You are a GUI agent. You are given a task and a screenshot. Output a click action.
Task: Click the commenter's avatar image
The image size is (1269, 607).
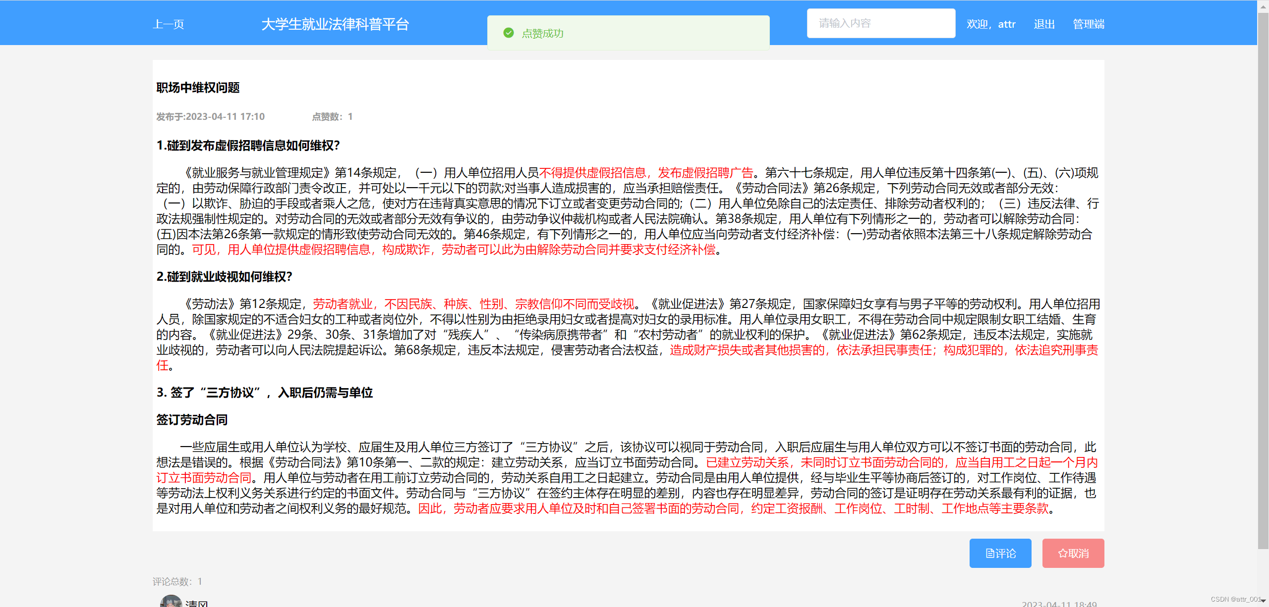click(x=171, y=602)
